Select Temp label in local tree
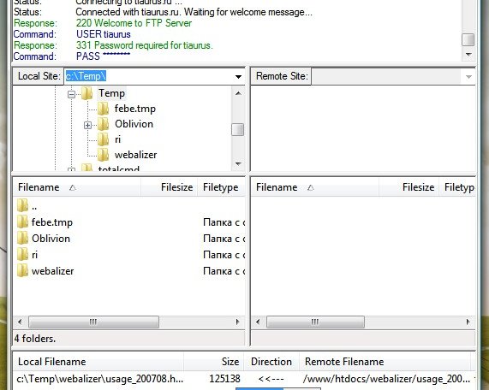 (x=111, y=93)
